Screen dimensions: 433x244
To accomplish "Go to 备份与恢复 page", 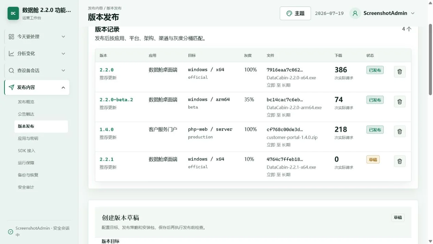I will [41, 175].
